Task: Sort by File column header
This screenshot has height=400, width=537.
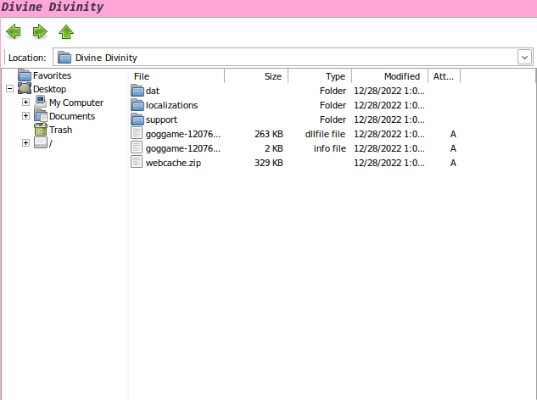Action: 176,76
